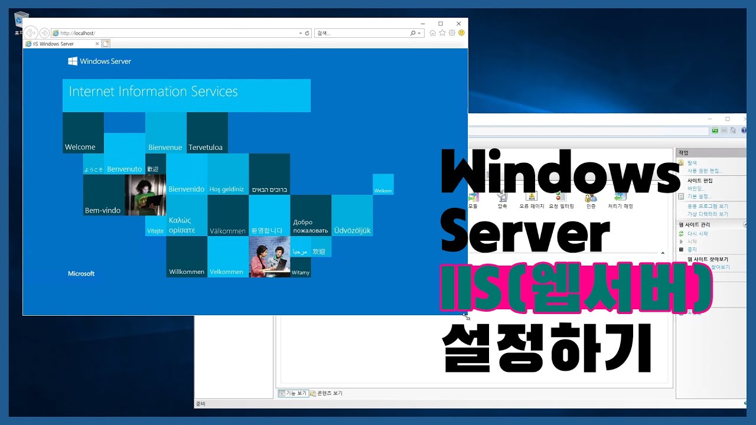Image resolution: width=756 pixels, height=425 pixels.
Task: Click the Benvenuto tile
Action: [x=125, y=153]
